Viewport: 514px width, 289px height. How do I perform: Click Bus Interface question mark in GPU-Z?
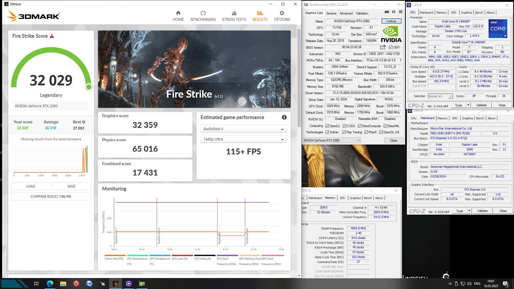click(x=400, y=60)
